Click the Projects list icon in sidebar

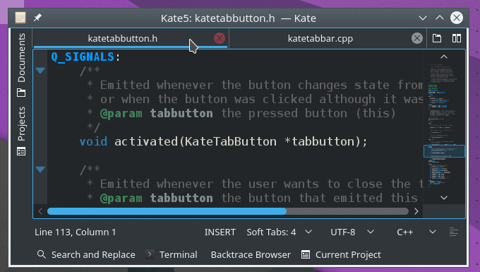point(21,151)
